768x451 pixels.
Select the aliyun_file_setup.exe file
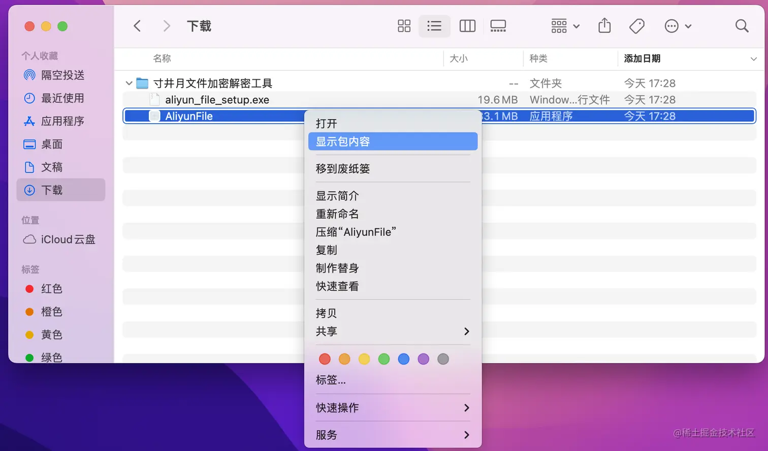pyautogui.click(x=439, y=100)
